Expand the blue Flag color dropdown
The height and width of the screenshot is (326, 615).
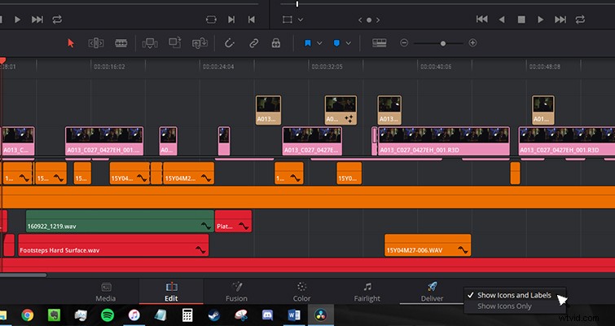click(319, 43)
